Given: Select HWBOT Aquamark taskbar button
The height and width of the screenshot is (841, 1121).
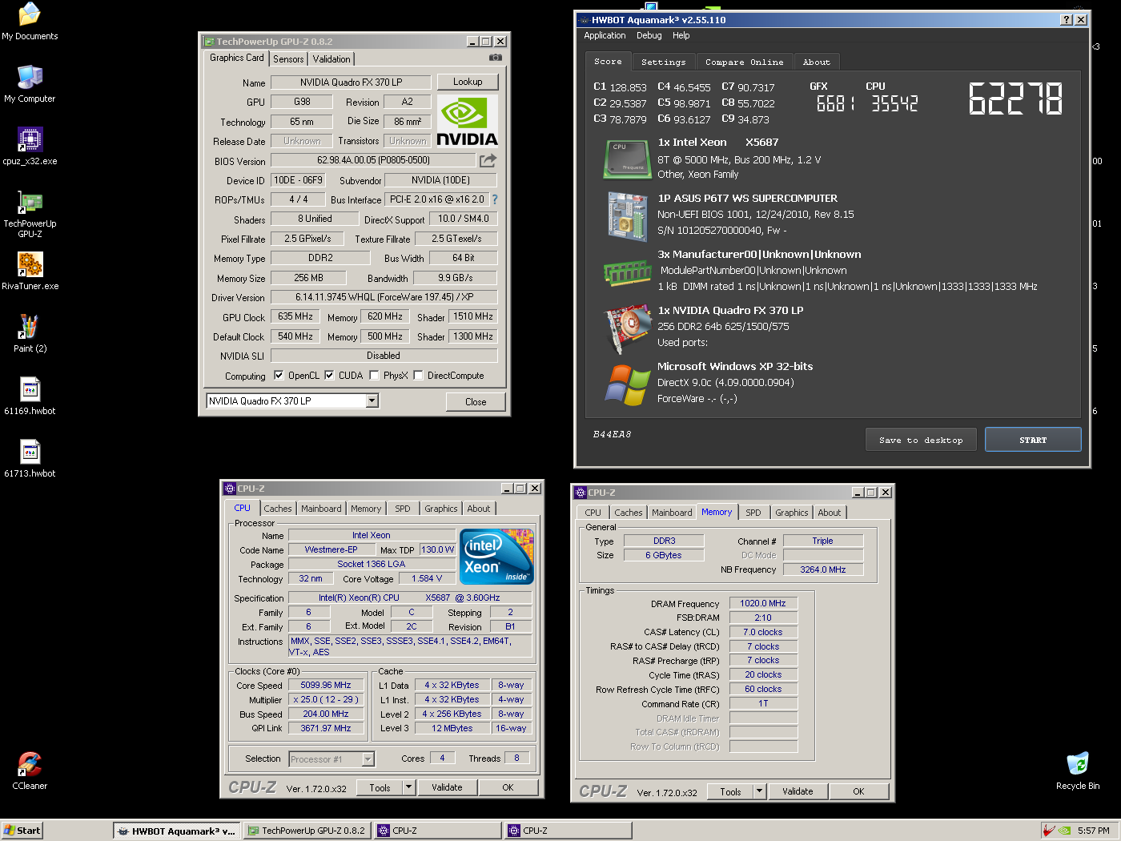Looking at the screenshot, I should (x=176, y=831).
